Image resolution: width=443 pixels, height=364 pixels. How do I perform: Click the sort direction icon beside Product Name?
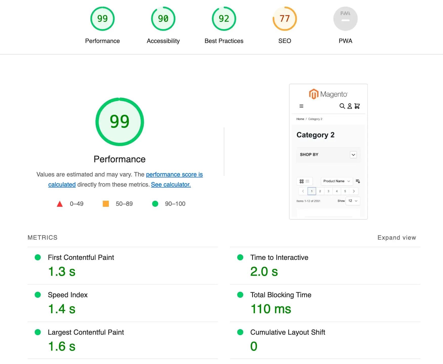tap(358, 181)
